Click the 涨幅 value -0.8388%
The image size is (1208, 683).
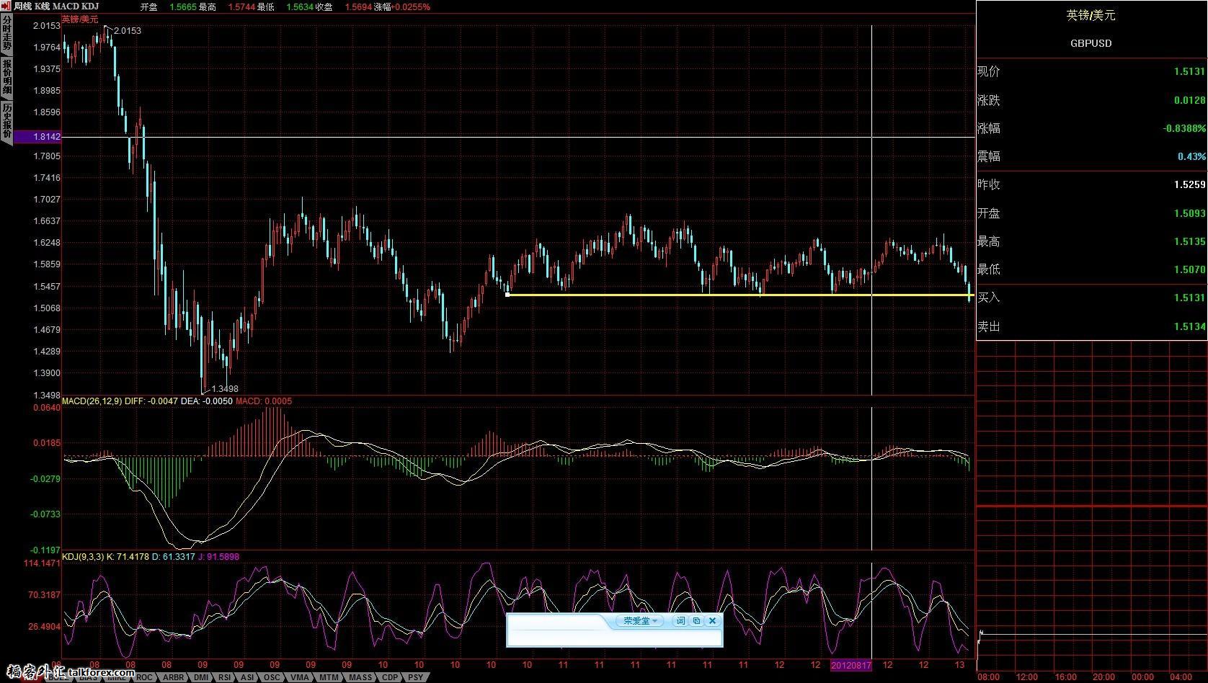1183,128
